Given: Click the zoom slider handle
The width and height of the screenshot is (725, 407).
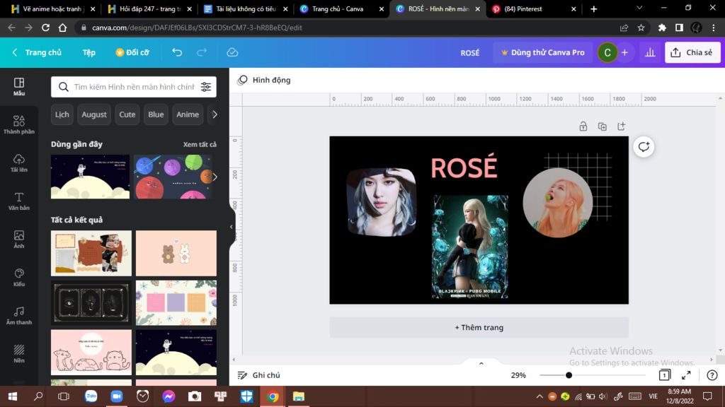Looking at the screenshot, I should click(x=569, y=375).
